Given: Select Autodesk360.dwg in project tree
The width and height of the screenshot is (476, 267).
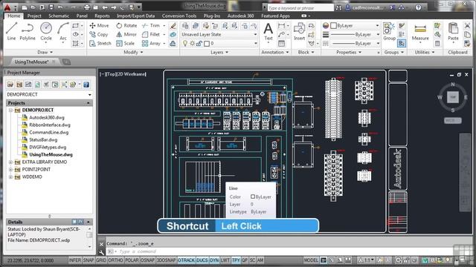Looking at the screenshot, I should coord(46,117).
